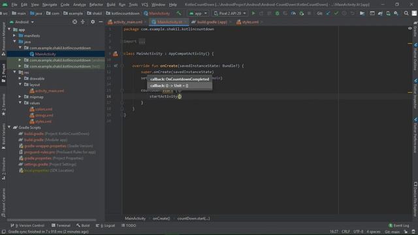Open the Terminal tool window
This screenshot has height=235, width=418.
tap(61, 225)
